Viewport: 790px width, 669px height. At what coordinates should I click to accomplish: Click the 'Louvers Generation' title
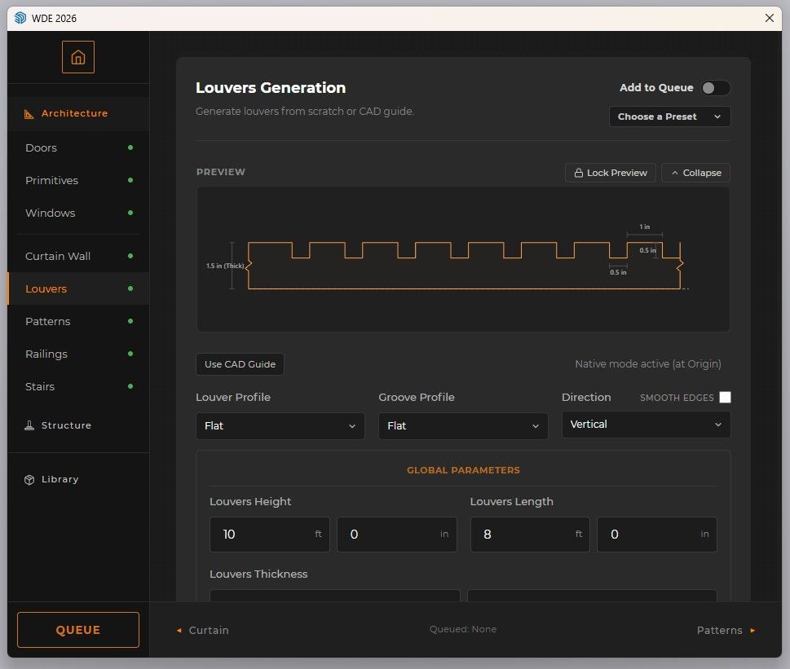click(x=271, y=87)
